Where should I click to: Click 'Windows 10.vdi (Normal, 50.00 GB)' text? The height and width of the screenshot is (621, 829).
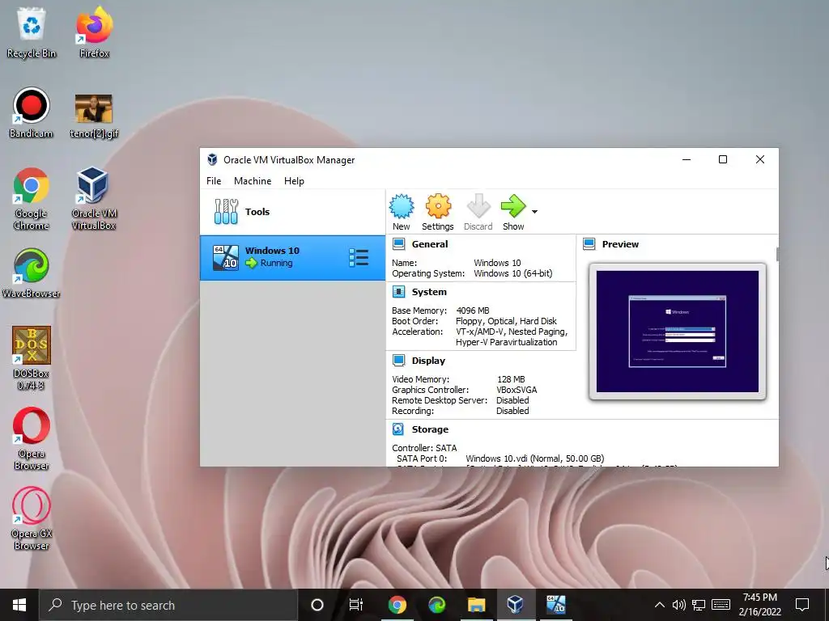pyautogui.click(x=534, y=458)
